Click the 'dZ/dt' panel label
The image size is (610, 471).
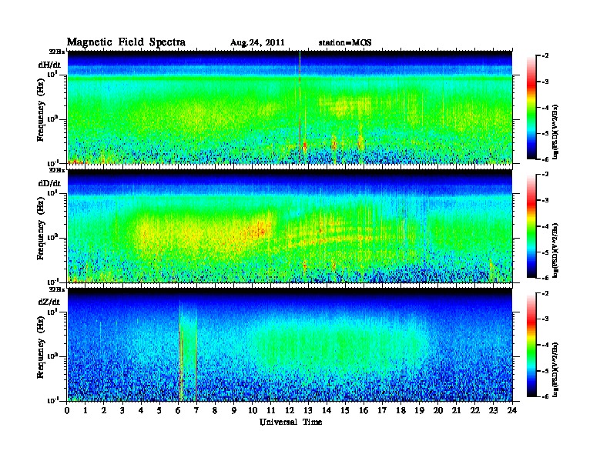coord(49,302)
